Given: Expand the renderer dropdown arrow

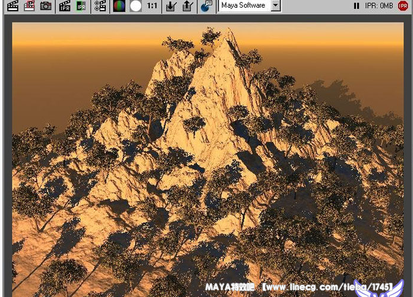Looking at the screenshot, I should (x=275, y=6).
